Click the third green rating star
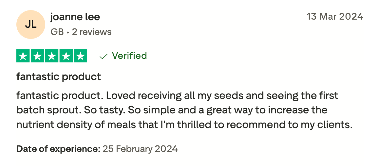 [x=52, y=56]
